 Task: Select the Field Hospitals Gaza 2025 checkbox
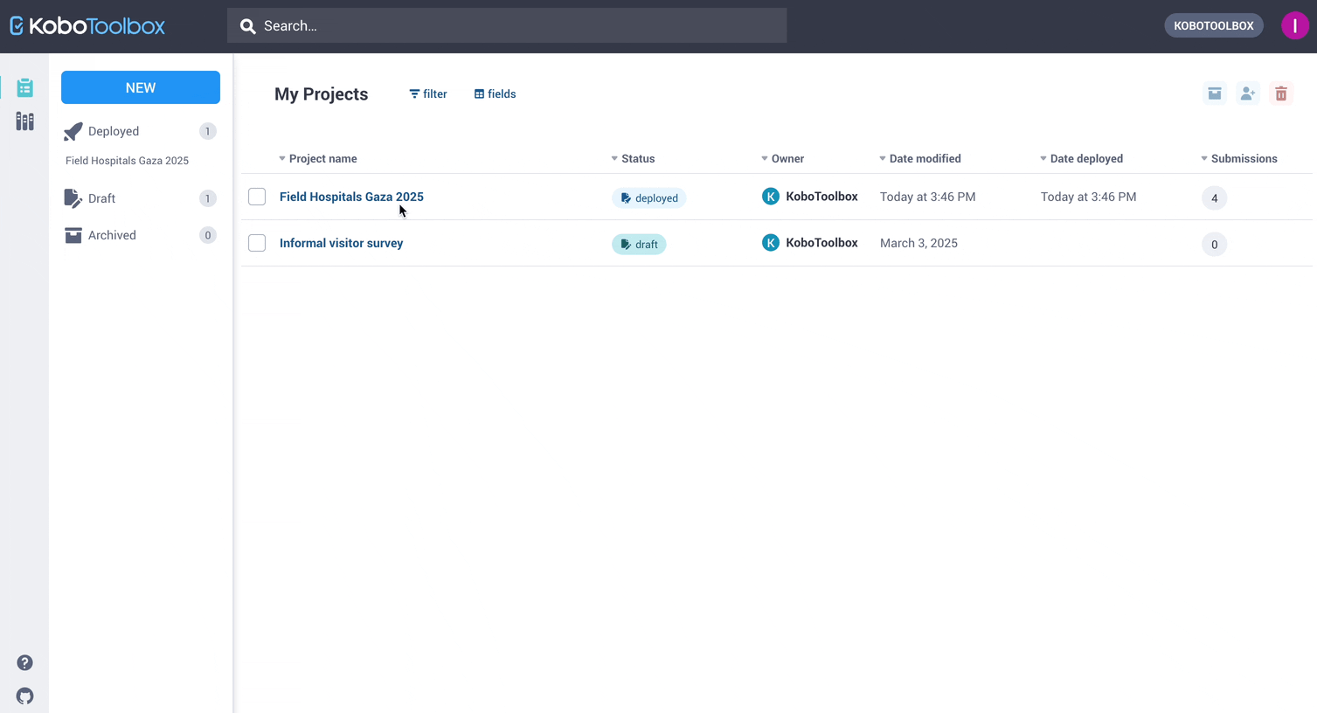pyautogui.click(x=257, y=197)
